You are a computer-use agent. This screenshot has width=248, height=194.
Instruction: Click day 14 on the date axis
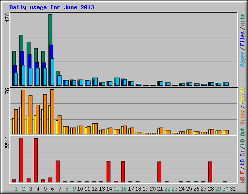tap(109, 189)
